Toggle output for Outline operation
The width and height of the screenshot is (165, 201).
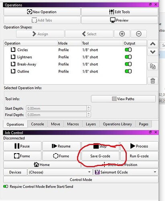128,71
